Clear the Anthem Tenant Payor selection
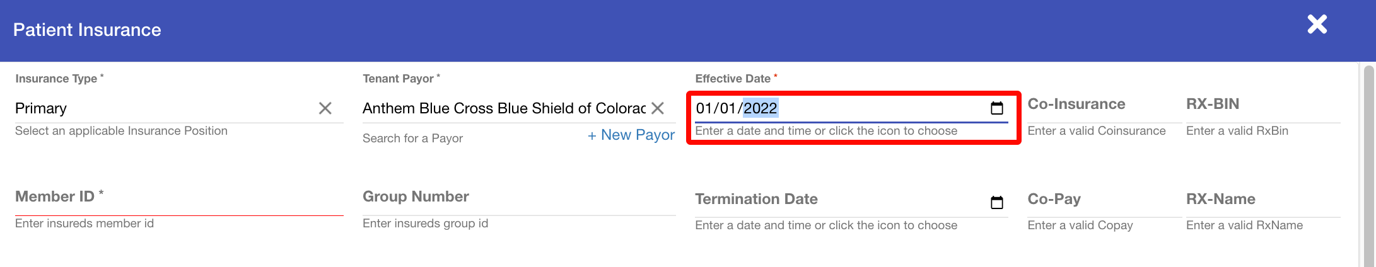 coord(658,108)
